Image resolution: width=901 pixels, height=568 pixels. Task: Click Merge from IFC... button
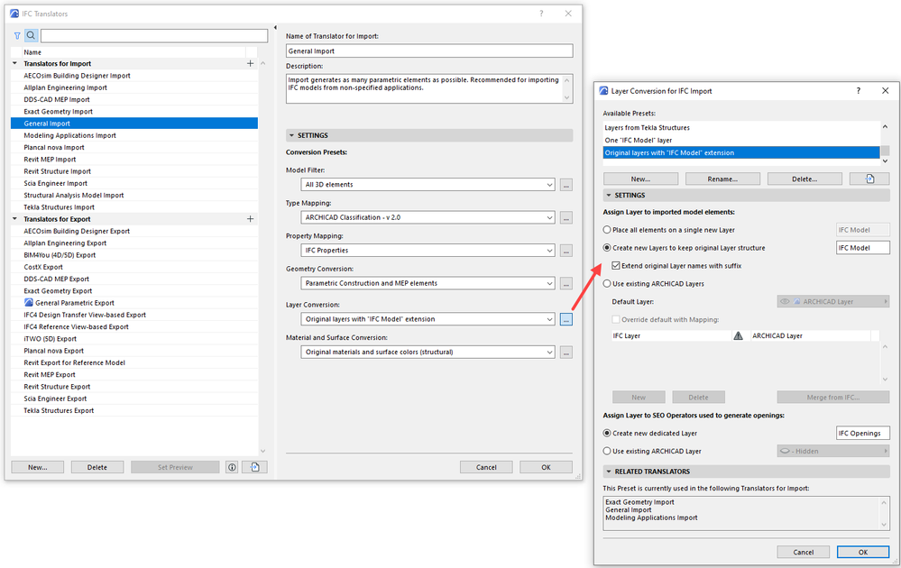pyautogui.click(x=833, y=398)
